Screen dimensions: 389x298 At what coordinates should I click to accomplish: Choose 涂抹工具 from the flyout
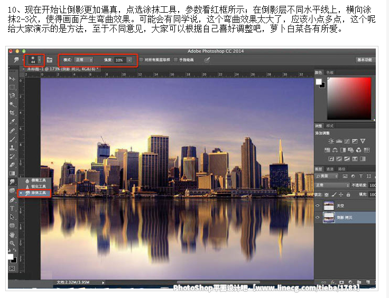35,193
